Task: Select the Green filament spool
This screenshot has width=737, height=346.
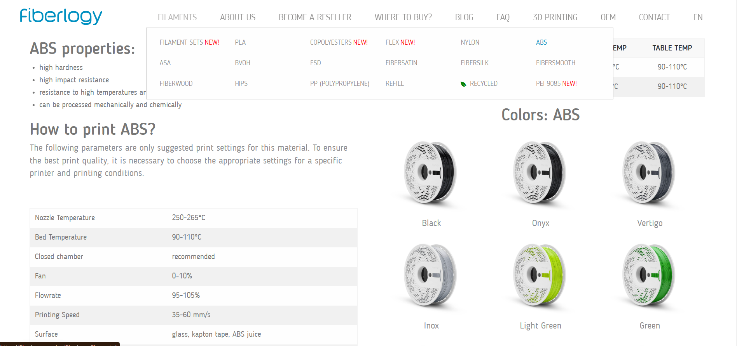Action: (650, 275)
